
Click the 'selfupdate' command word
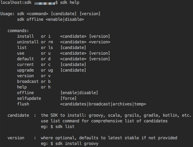(x=29, y=98)
